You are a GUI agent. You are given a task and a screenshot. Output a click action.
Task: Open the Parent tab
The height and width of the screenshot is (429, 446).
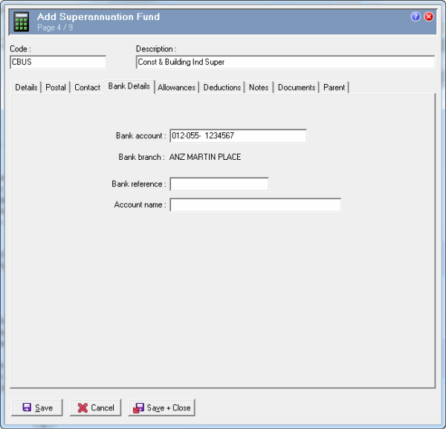(x=334, y=88)
